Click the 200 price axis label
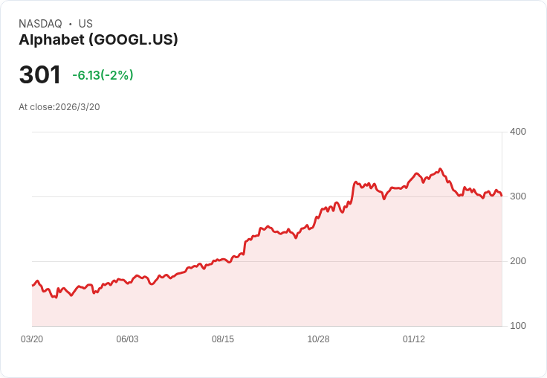Viewport: 547px width, 378px height. [x=517, y=261]
